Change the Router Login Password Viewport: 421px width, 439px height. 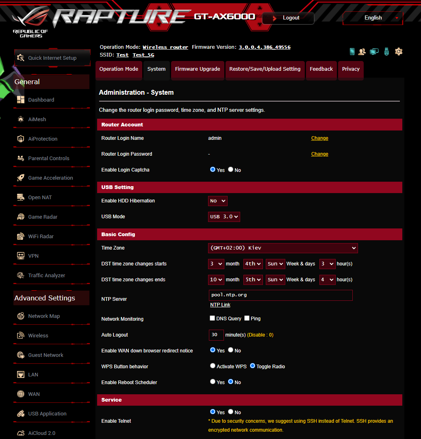(320, 154)
